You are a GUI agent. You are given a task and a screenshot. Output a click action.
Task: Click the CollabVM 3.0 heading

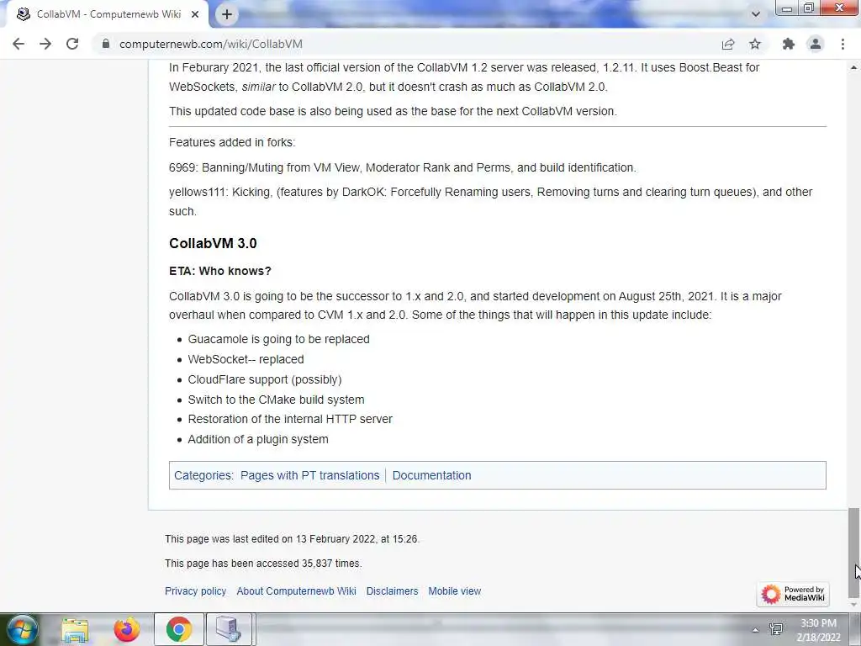click(x=213, y=243)
